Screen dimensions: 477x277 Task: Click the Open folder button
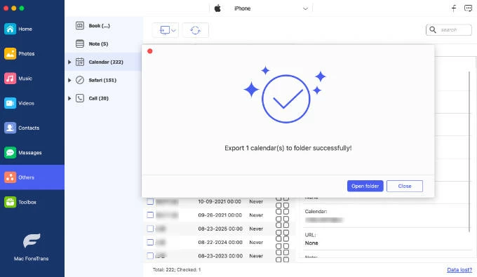pos(365,186)
